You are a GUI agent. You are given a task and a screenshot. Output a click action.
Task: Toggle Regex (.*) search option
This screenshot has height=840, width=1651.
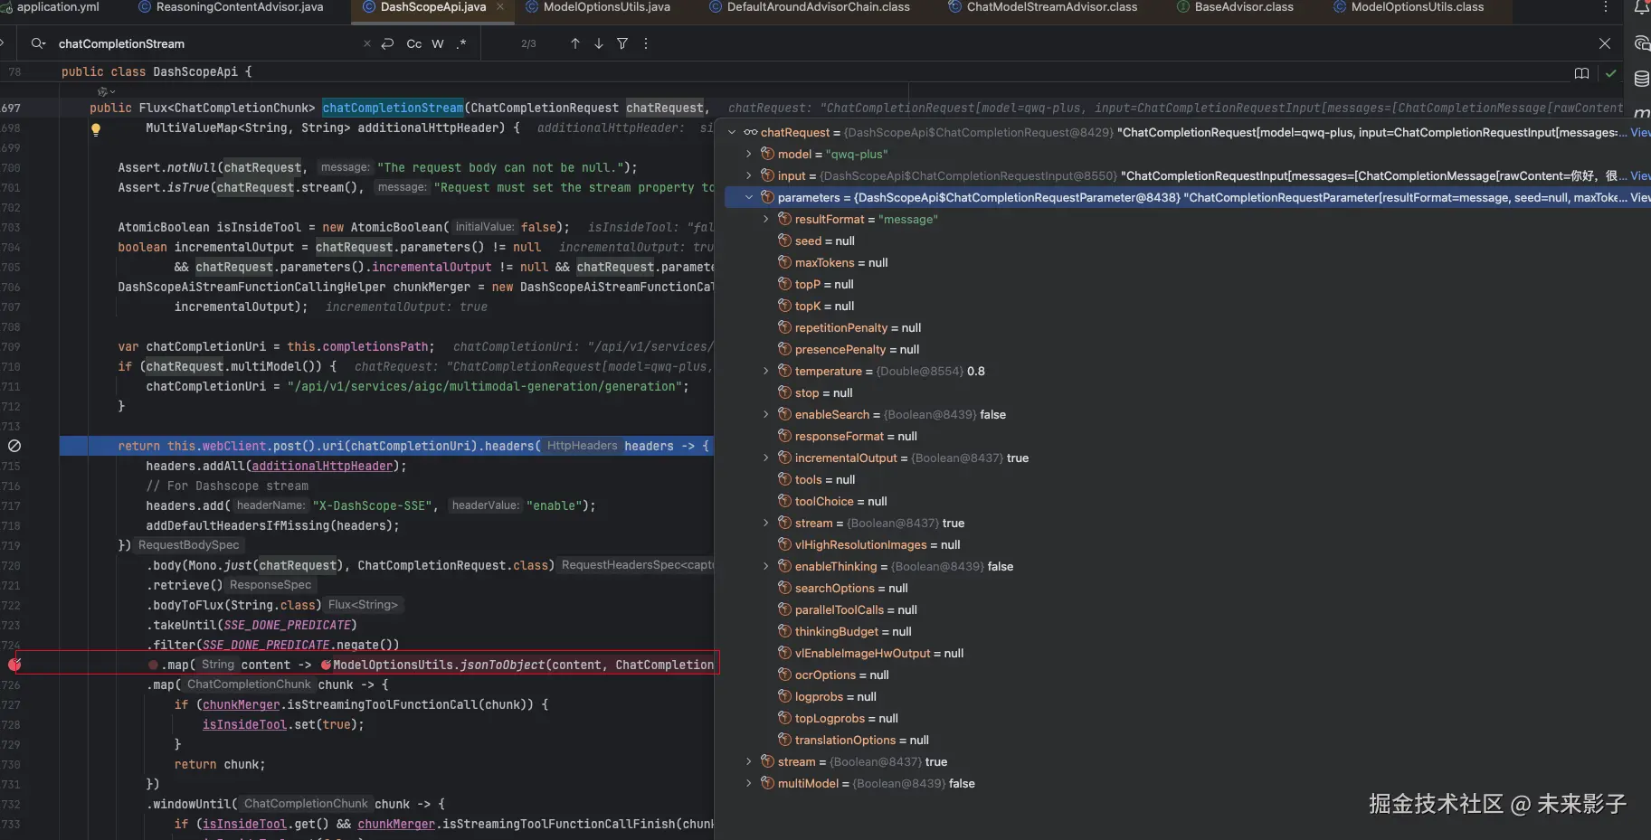click(x=461, y=43)
